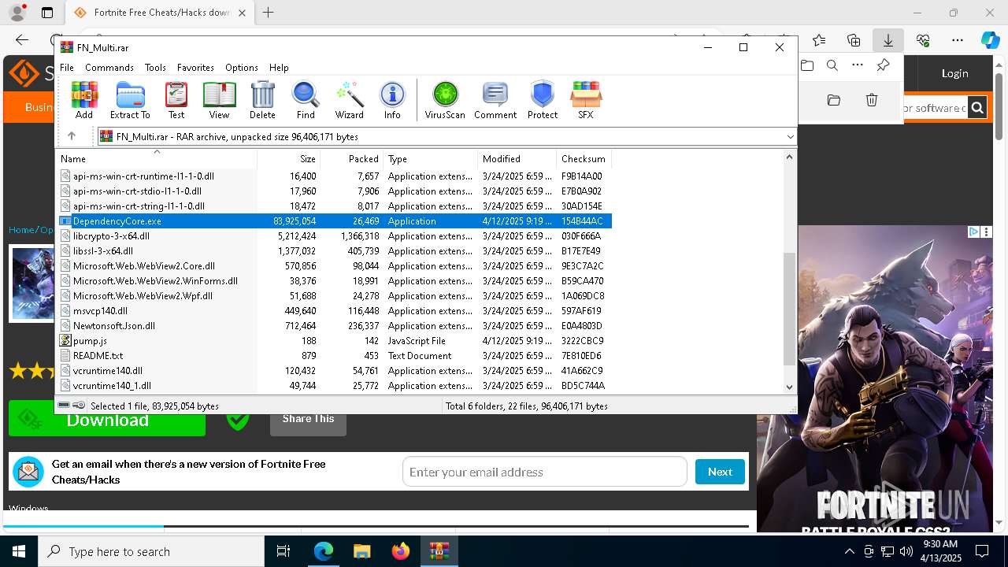Click the Comment toolbar icon
1008x567 pixels.
495,100
